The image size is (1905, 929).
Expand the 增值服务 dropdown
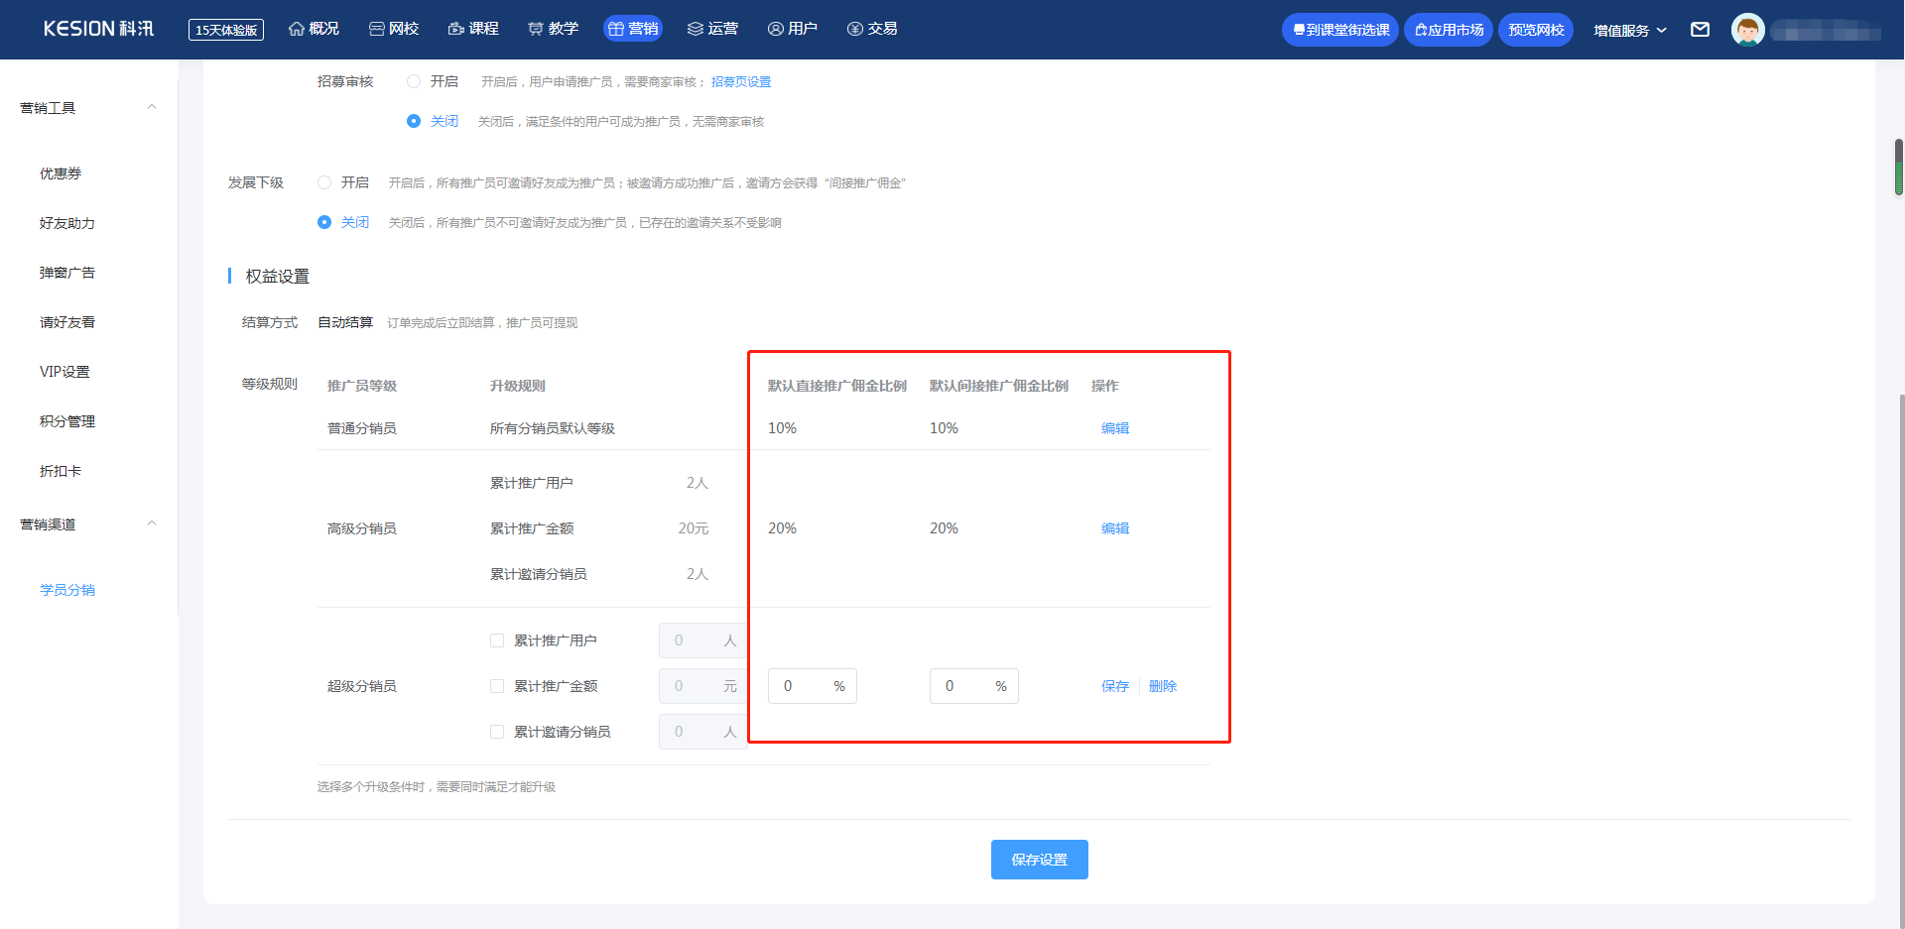pyautogui.click(x=1629, y=30)
